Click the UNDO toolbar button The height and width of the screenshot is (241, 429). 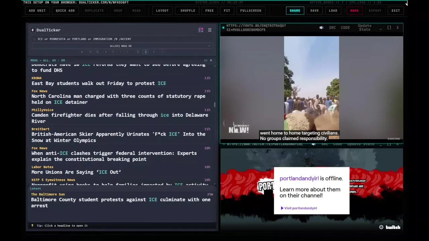point(118,10)
